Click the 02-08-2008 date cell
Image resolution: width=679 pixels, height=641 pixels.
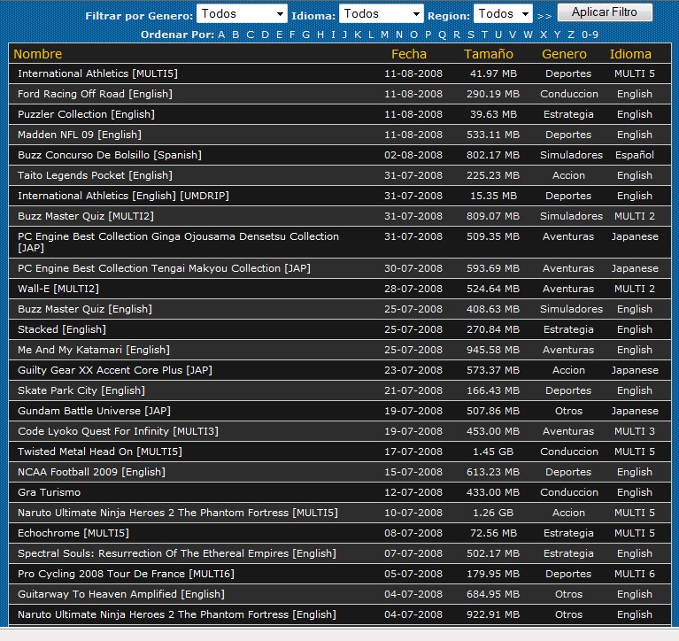point(413,155)
